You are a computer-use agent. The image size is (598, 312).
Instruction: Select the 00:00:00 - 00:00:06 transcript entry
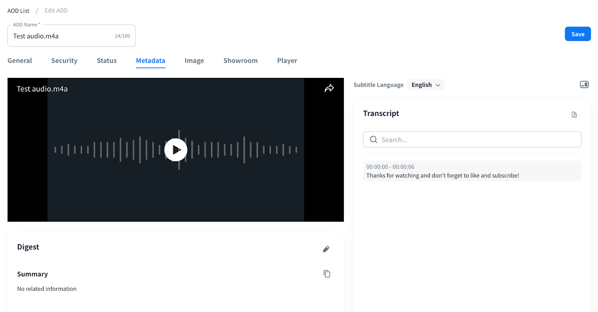coord(472,171)
